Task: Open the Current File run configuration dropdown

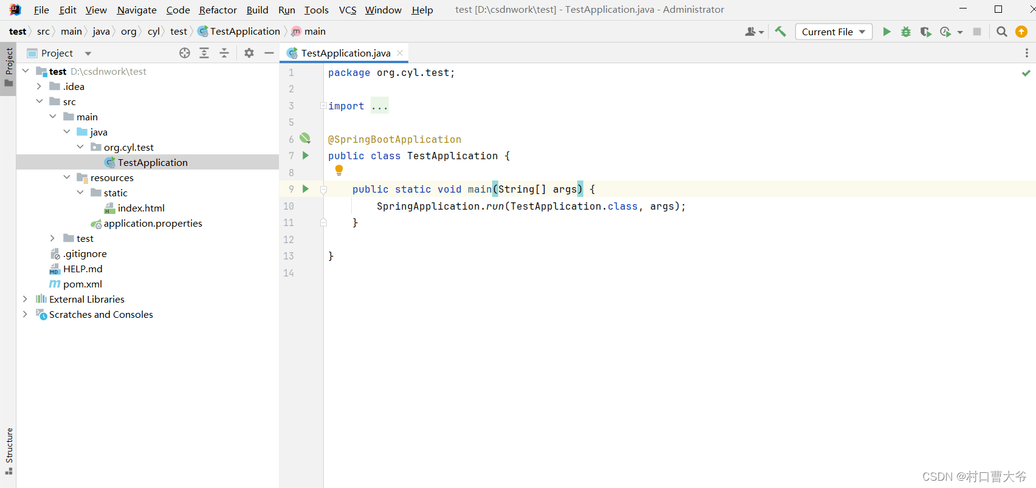Action: click(834, 32)
